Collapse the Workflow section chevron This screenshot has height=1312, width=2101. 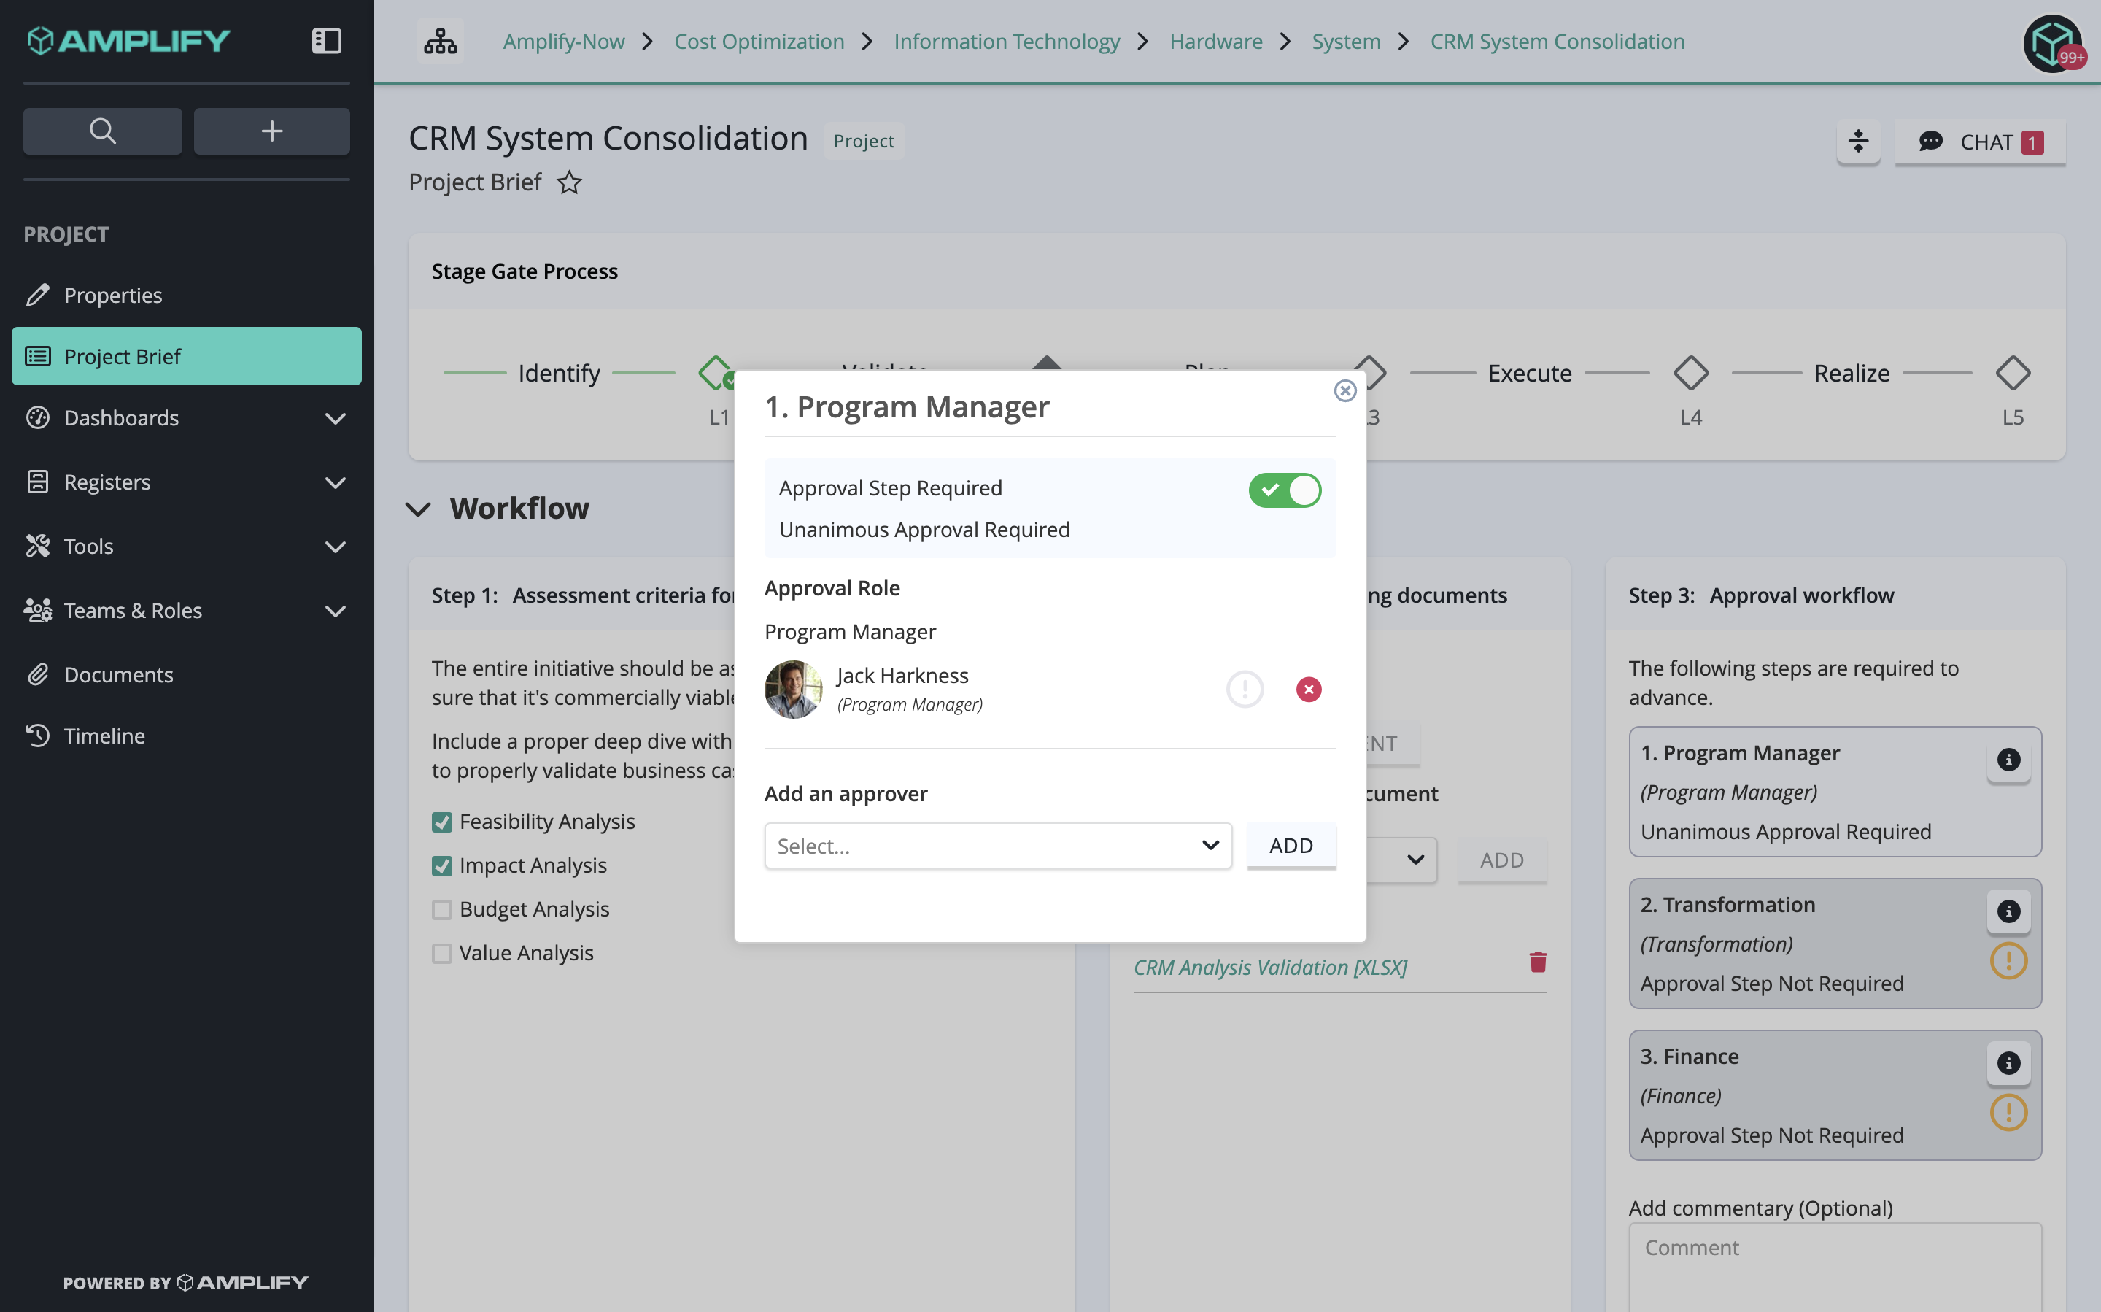pos(419,509)
